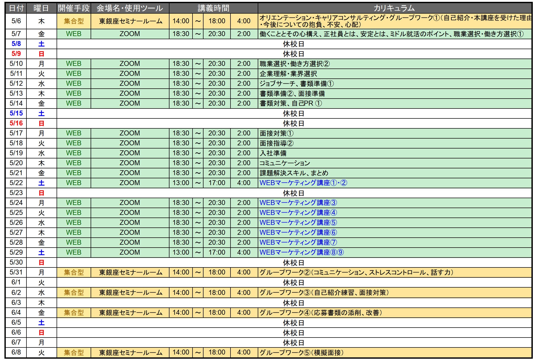Click the red 日 in the 6/6 row
The height and width of the screenshot is (360, 533).
(41, 333)
